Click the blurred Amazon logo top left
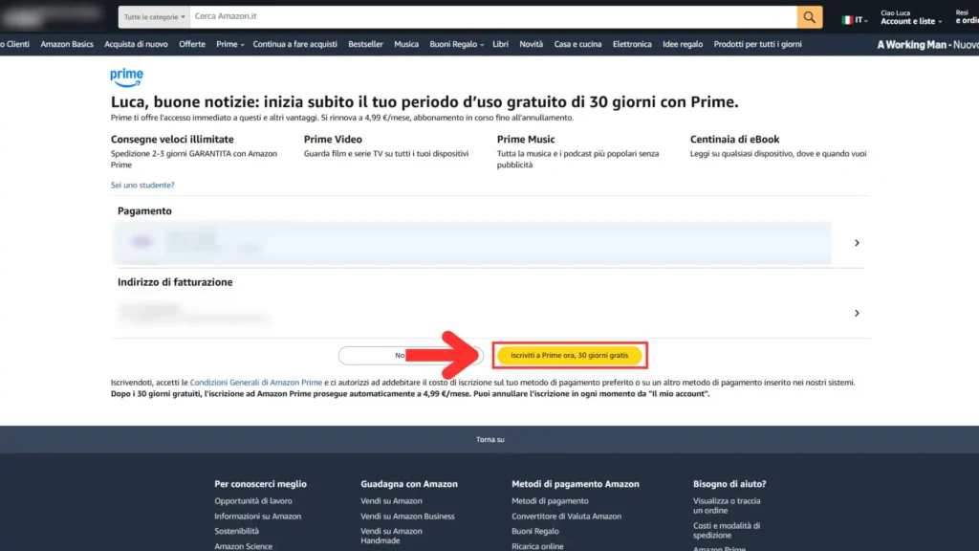The width and height of the screenshot is (979, 551). pos(54,17)
